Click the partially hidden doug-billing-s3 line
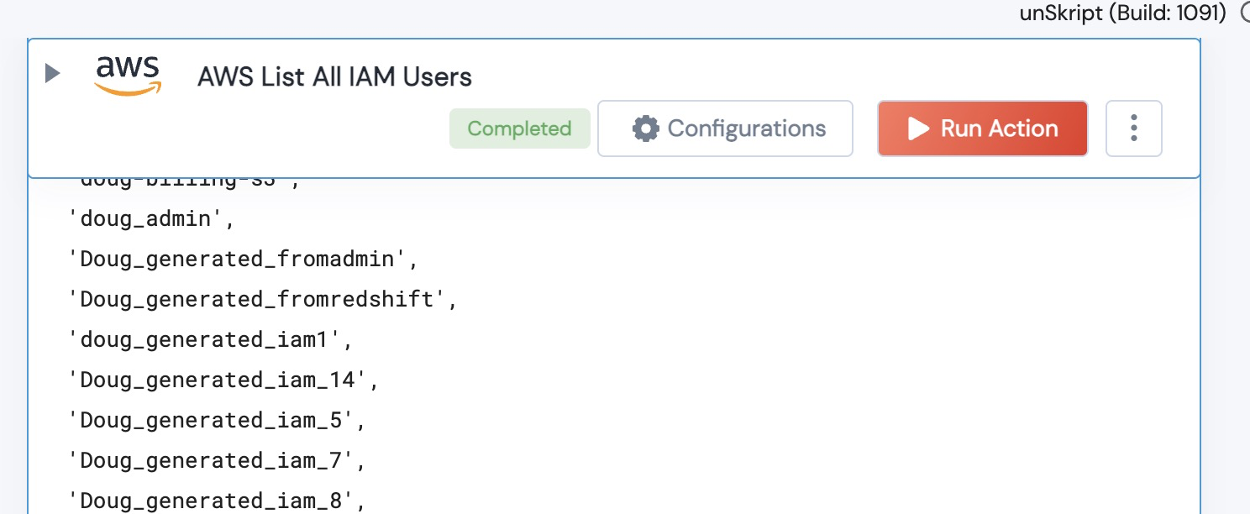Screen dimensions: 1250x514 click(186, 182)
